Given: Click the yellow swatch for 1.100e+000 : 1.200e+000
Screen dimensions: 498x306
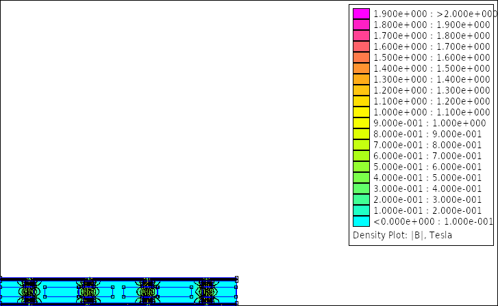Looking at the screenshot, I should click(x=361, y=101).
